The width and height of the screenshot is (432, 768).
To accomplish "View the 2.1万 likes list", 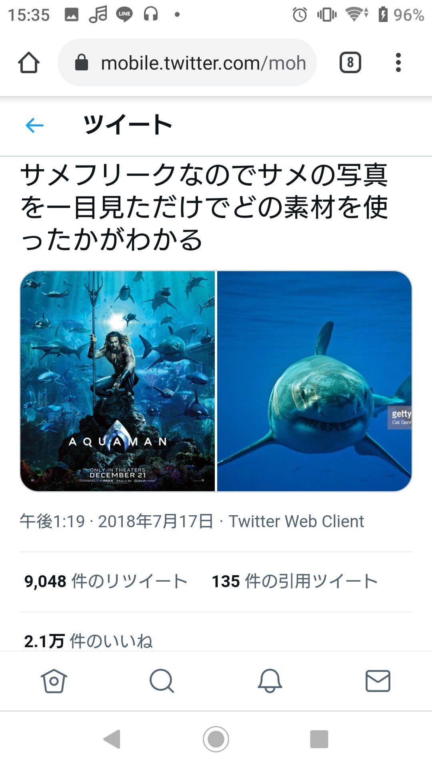I will tap(88, 641).
